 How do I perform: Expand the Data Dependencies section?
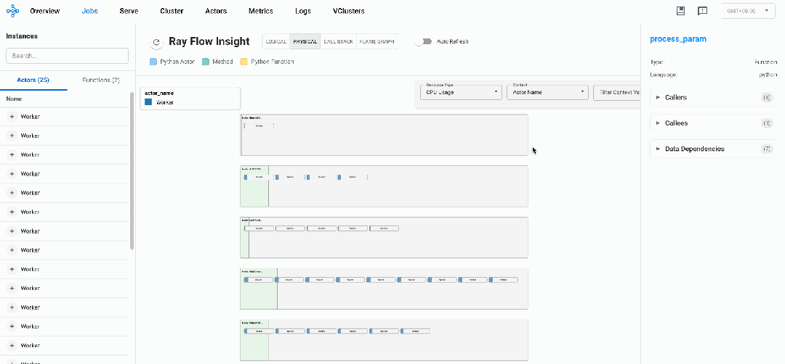[x=714, y=149]
